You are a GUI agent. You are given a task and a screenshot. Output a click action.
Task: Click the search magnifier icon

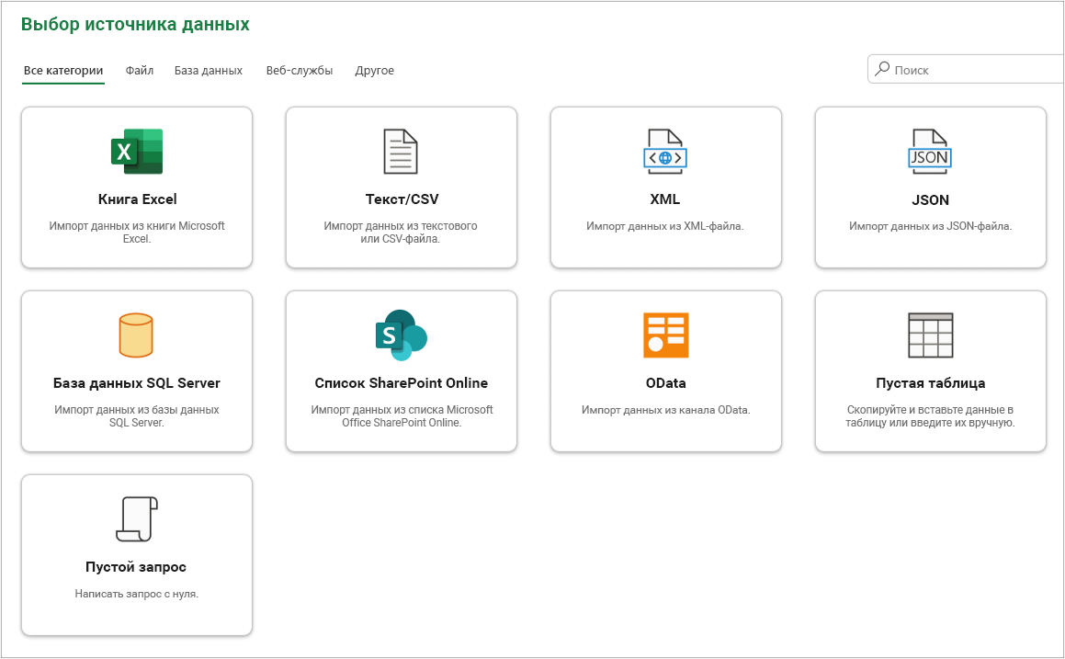(x=881, y=69)
